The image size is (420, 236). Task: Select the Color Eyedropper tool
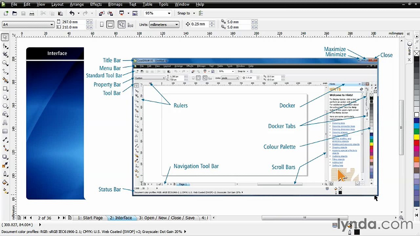click(x=5, y=166)
